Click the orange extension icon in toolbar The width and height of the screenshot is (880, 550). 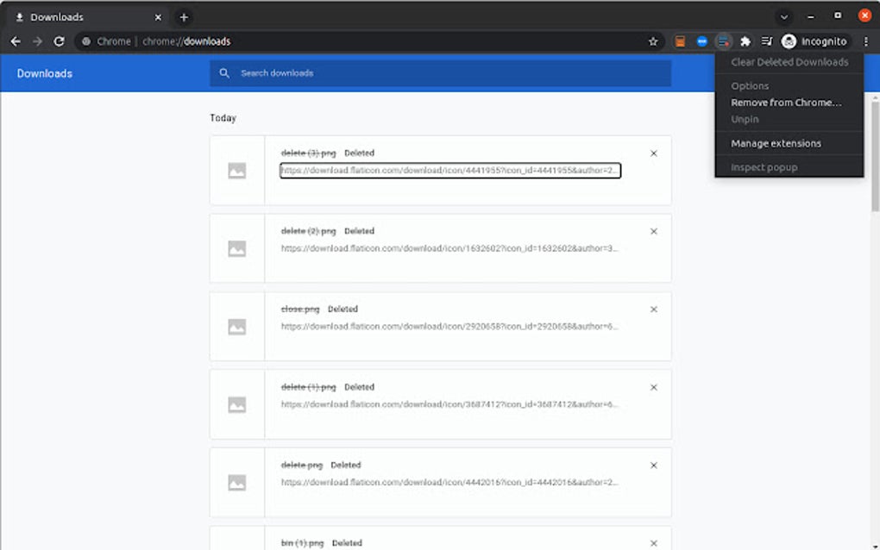tap(681, 41)
